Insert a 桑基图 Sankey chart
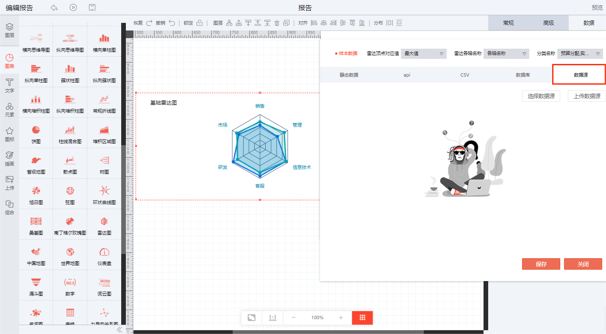This screenshot has height=334, width=606. coord(36,225)
